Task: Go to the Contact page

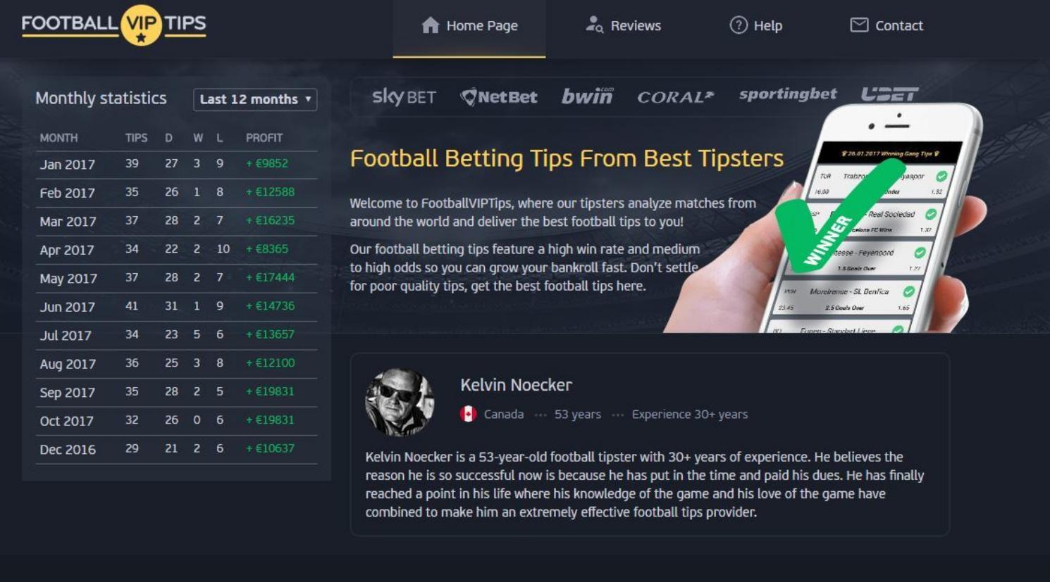Action: tap(887, 26)
